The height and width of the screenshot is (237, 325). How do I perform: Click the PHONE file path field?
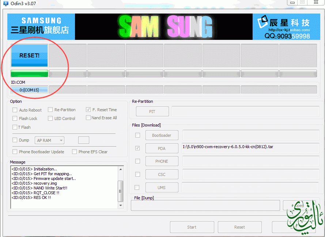click(x=251, y=161)
